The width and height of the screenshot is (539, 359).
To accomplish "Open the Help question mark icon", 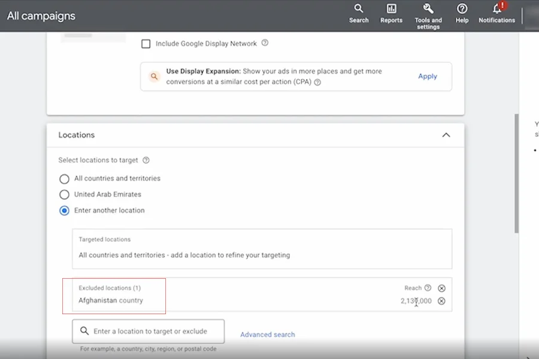I will pos(462,14).
